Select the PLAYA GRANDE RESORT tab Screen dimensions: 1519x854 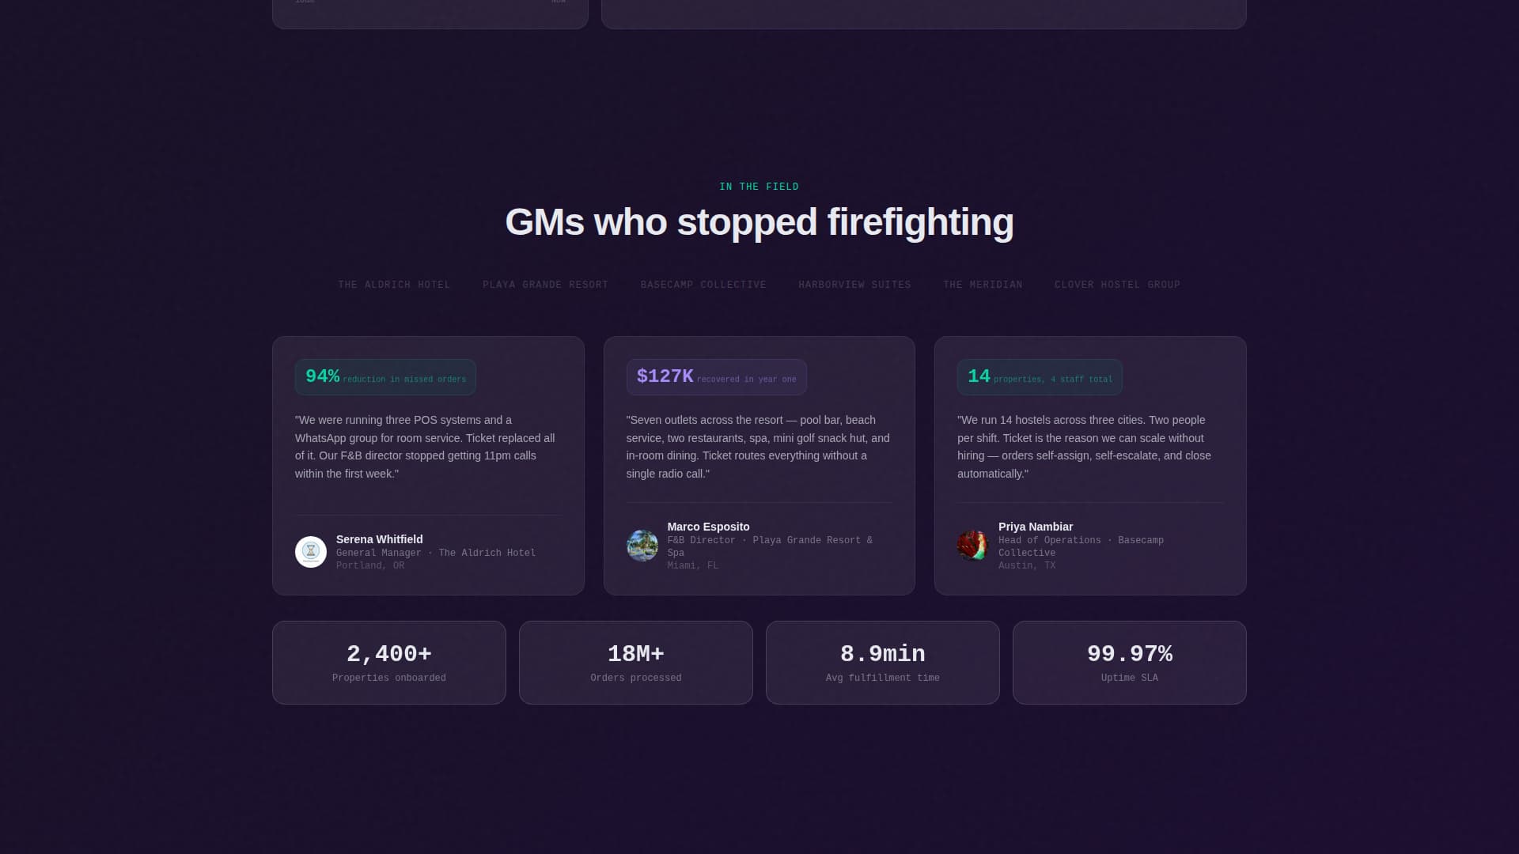tap(545, 285)
